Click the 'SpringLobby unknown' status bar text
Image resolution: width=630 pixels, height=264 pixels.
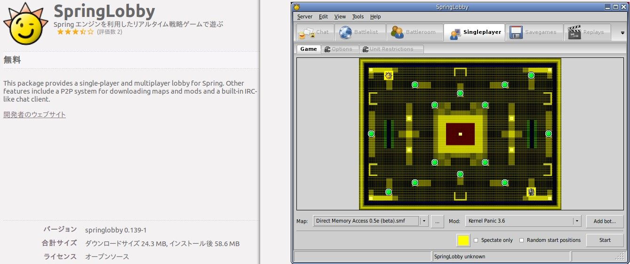coord(460,256)
